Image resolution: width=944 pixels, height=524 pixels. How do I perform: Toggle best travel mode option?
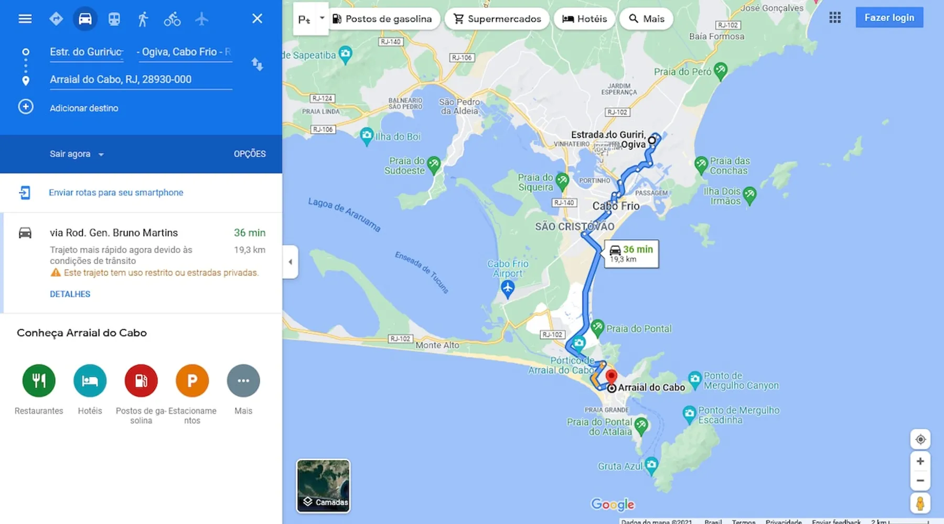click(56, 19)
